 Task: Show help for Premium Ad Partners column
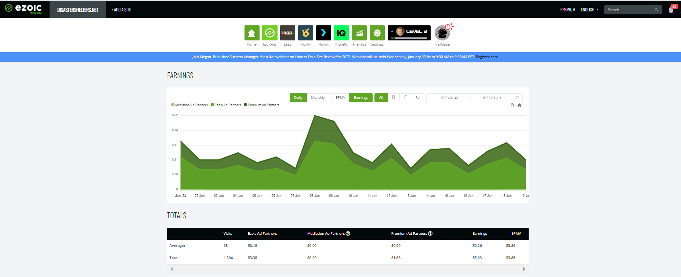(430, 234)
